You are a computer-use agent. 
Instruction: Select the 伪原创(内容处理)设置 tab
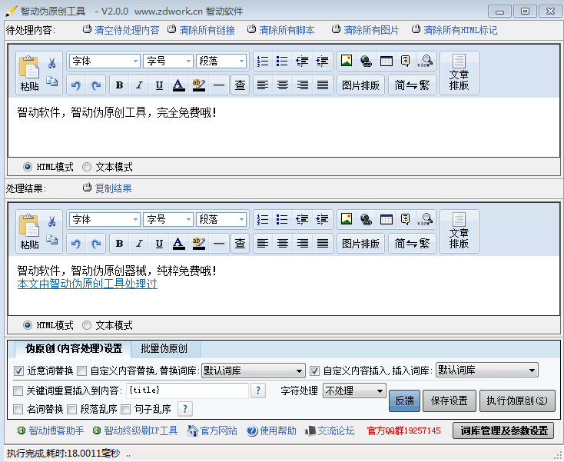pyautogui.click(x=73, y=348)
